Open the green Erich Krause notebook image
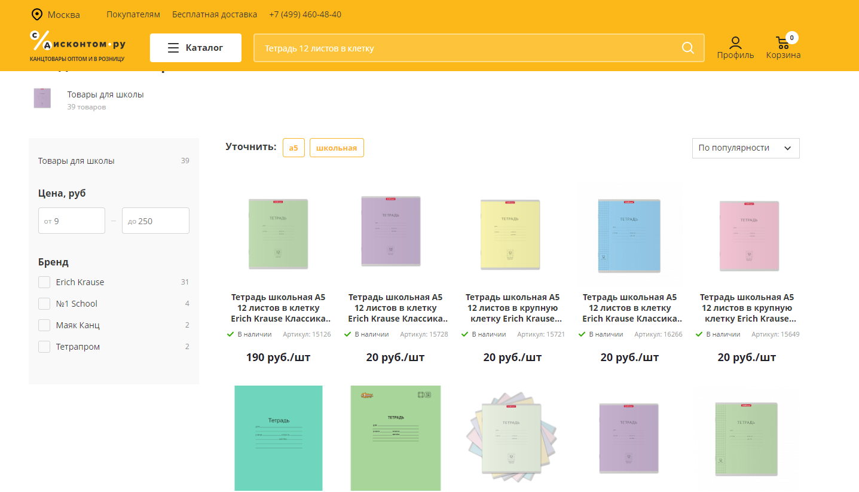The height and width of the screenshot is (492, 859). [279, 233]
